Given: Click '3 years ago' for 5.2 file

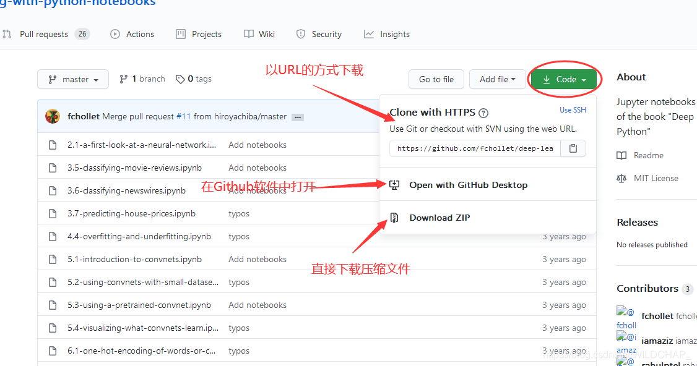Looking at the screenshot, I should pyautogui.click(x=564, y=282).
